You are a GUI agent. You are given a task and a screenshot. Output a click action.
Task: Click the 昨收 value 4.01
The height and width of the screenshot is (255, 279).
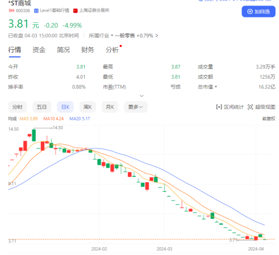tap(81, 77)
